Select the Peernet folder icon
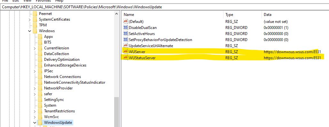The height and width of the screenshot is (127, 329). tap(35, 14)
